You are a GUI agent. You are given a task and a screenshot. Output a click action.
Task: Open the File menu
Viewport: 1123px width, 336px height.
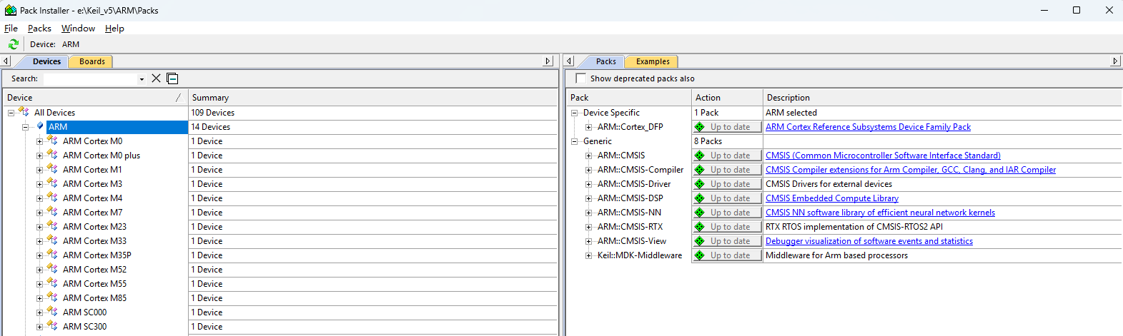11,29
